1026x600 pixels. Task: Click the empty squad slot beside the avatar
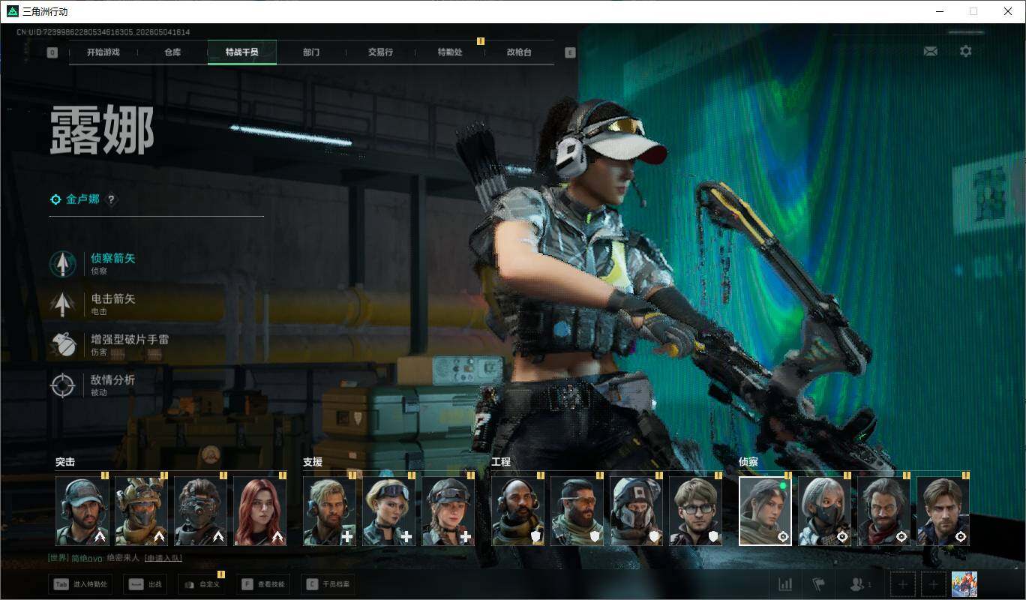[933, 584]
